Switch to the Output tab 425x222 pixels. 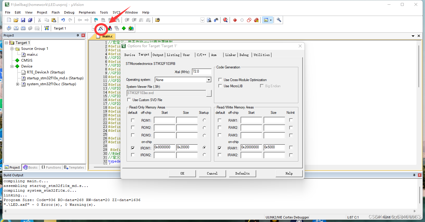point(158,55)
